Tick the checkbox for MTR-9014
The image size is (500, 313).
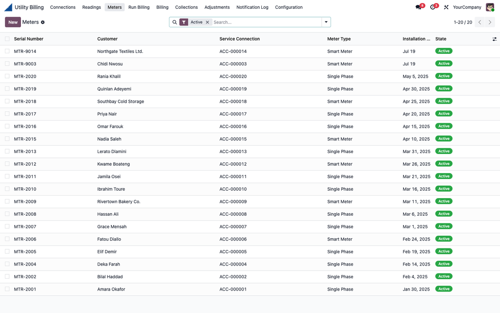click(7, 51)
